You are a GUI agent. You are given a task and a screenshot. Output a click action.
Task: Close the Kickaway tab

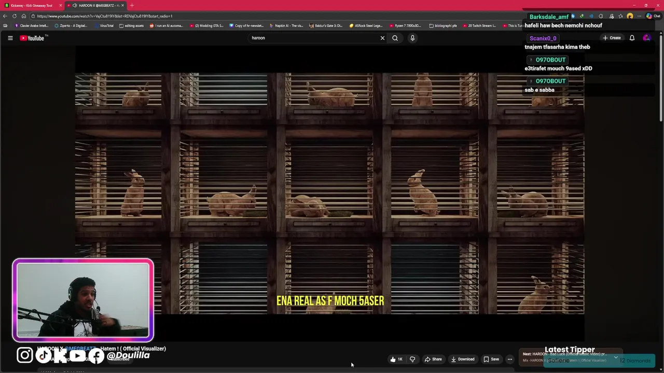tap(61, 5)
